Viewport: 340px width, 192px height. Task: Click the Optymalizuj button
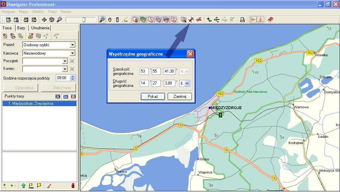[x=21, y=88]
